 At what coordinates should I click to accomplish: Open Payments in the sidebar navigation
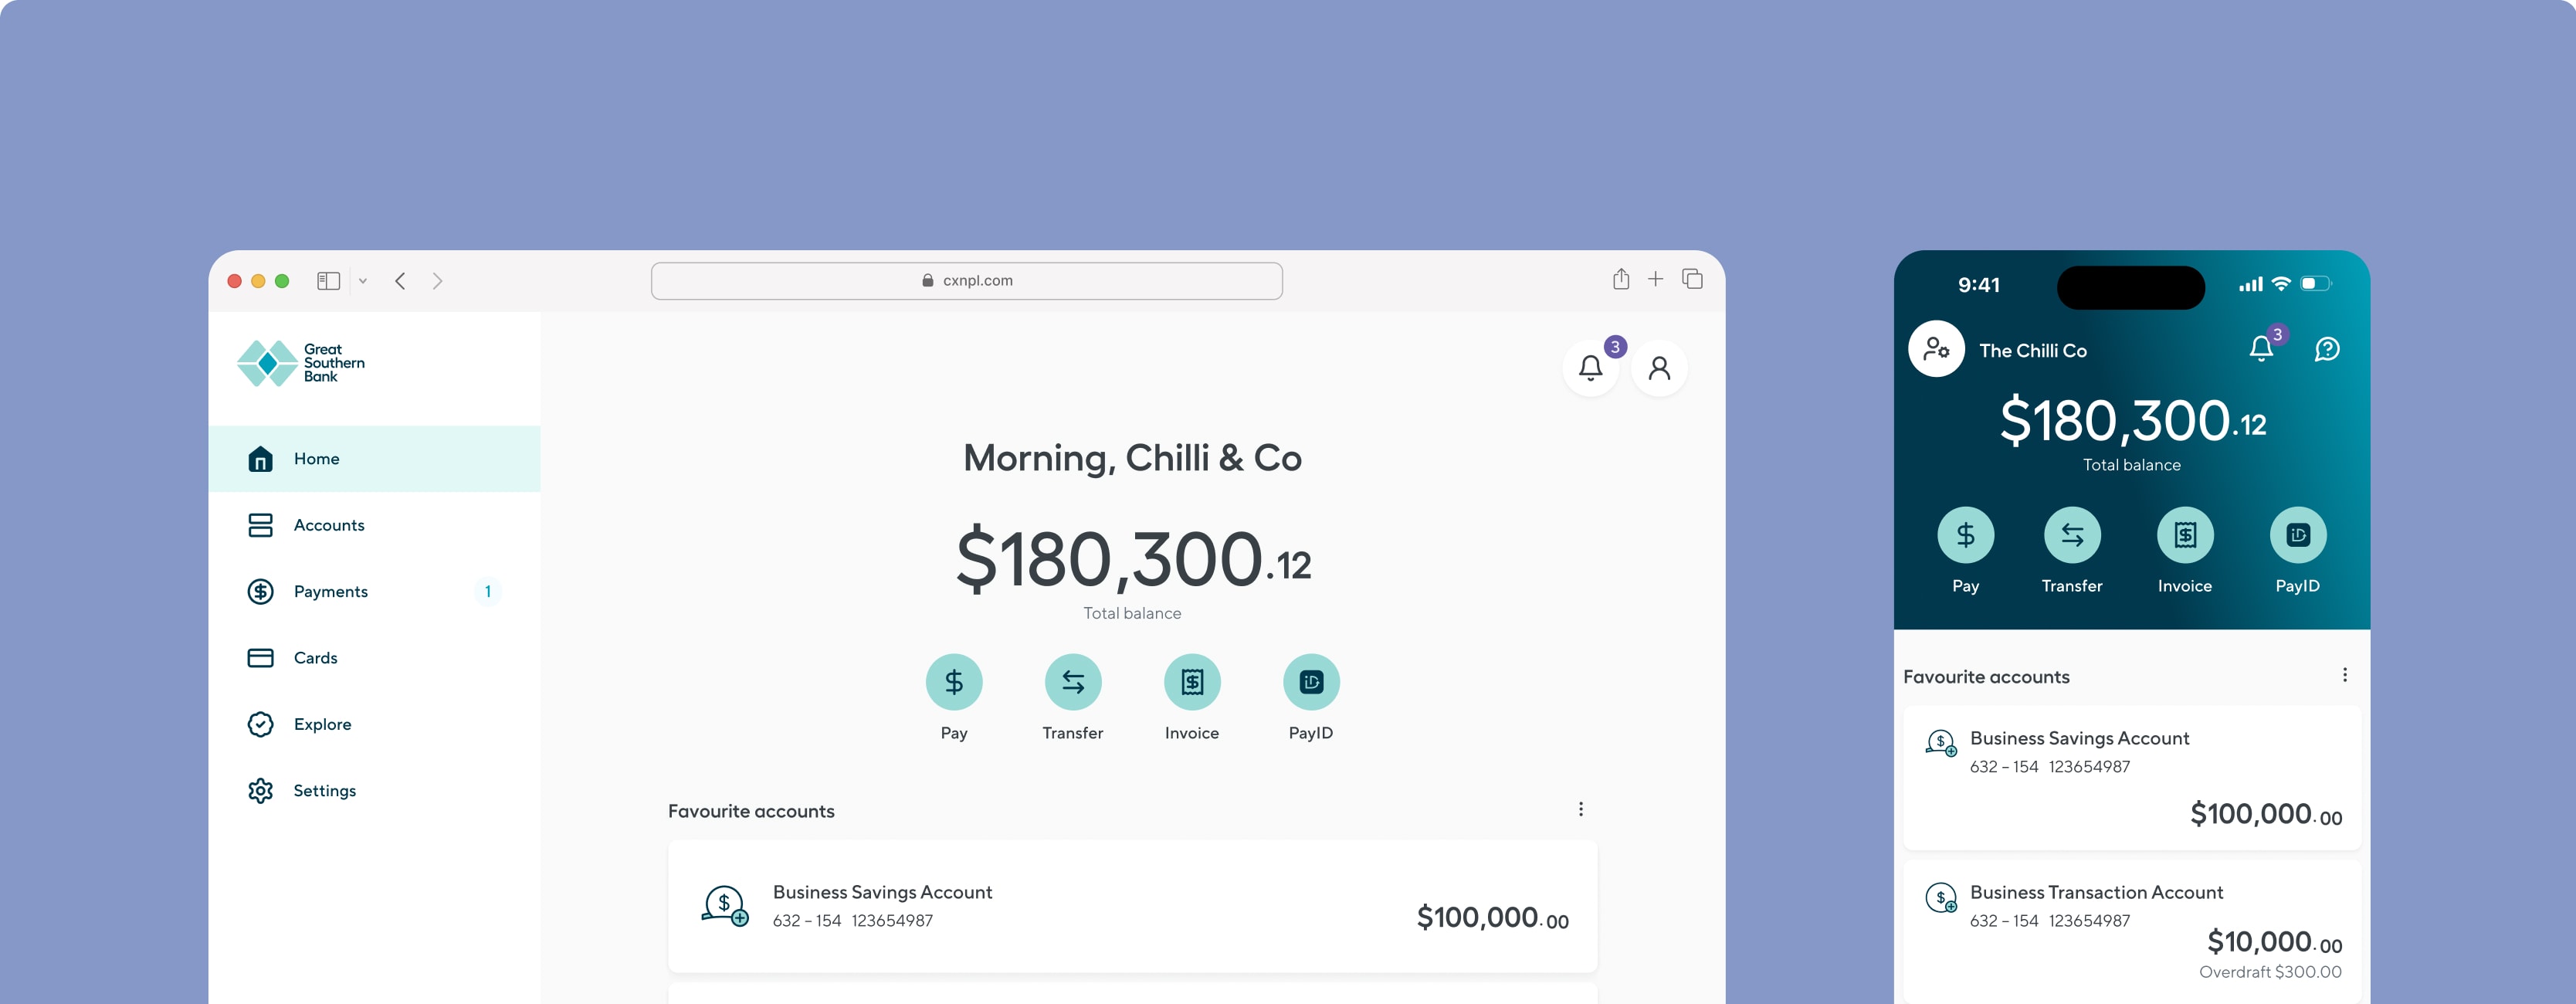pyautogui.click(x=330, y=591)
